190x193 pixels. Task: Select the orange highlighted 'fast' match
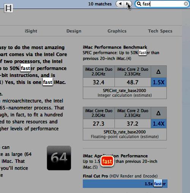coord(107,161)
